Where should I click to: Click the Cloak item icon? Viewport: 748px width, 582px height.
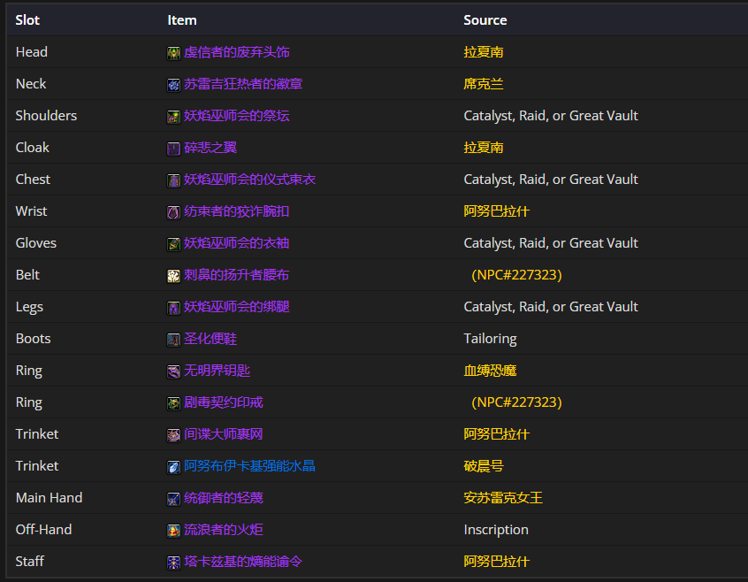click(x=174, y=149)
